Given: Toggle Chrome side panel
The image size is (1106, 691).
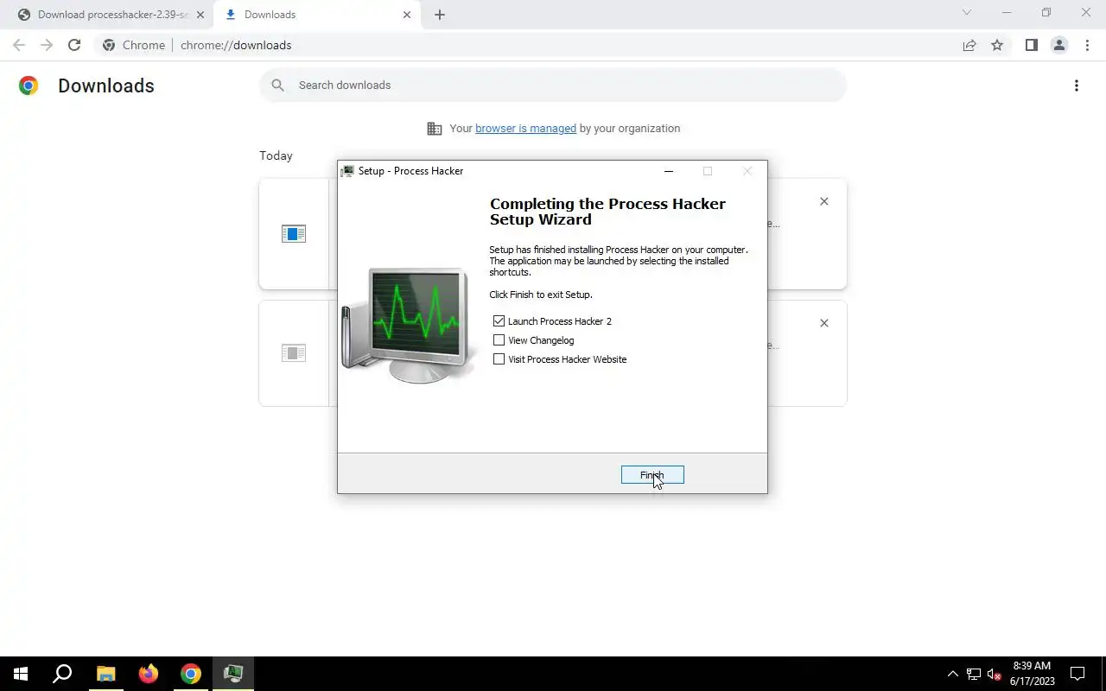Looking at the screenshot, I should 1031,45.
